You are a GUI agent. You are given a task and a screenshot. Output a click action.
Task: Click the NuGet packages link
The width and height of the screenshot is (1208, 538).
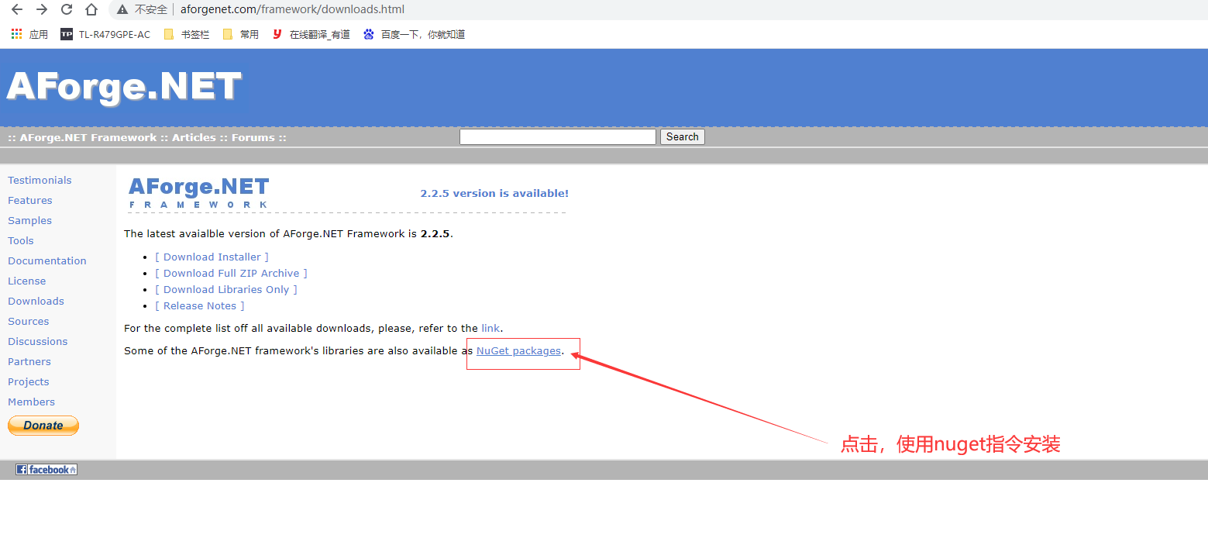pos(518,351)
